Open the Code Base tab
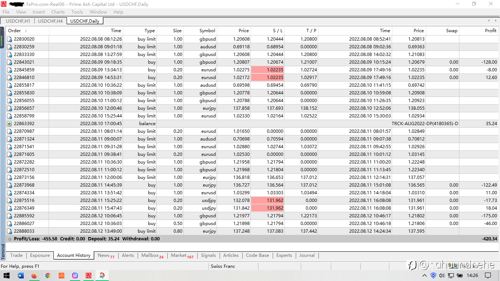500x281 pixels. point(257,255)
